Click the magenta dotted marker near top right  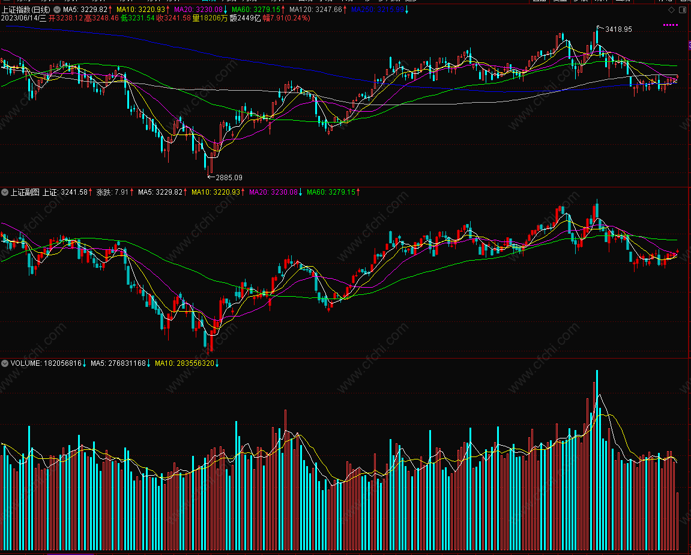click(x=670, y=25)
